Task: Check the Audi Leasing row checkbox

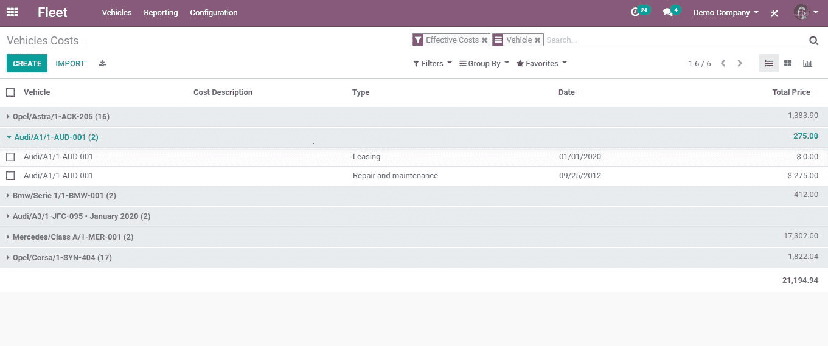Action: pos(10,157)
